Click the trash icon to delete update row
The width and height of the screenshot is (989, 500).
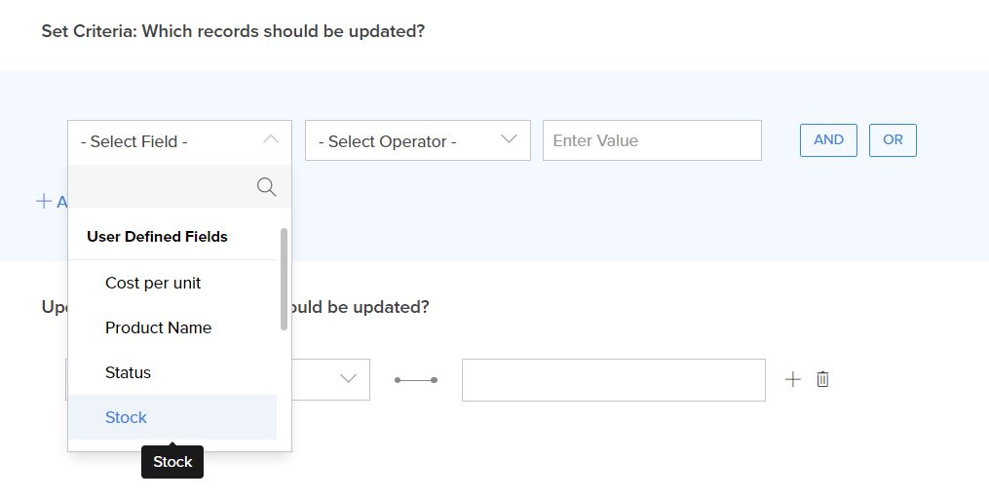coord(822,379)
